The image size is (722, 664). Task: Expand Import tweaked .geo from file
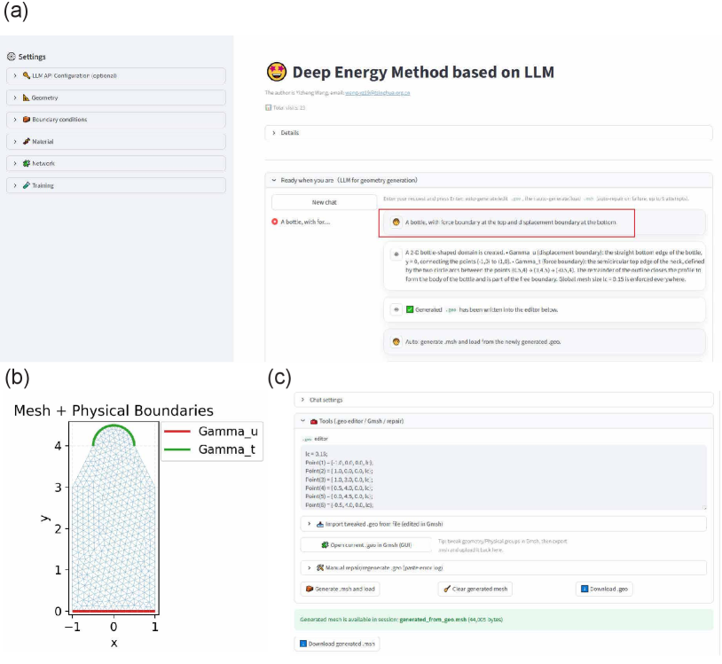(504, 524)
